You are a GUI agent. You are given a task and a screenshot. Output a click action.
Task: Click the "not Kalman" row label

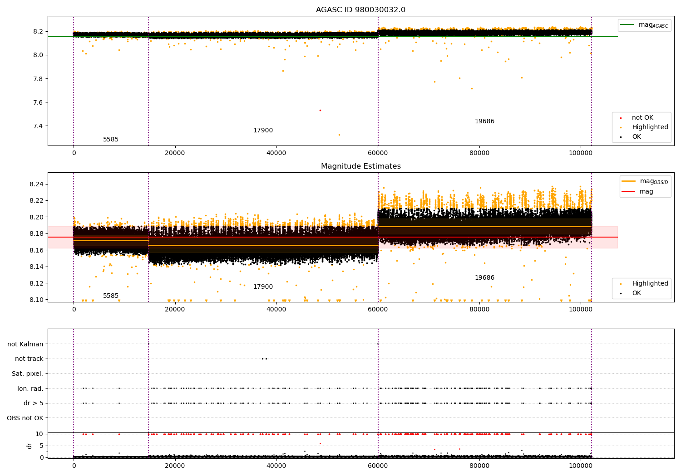tap(25, 345)
